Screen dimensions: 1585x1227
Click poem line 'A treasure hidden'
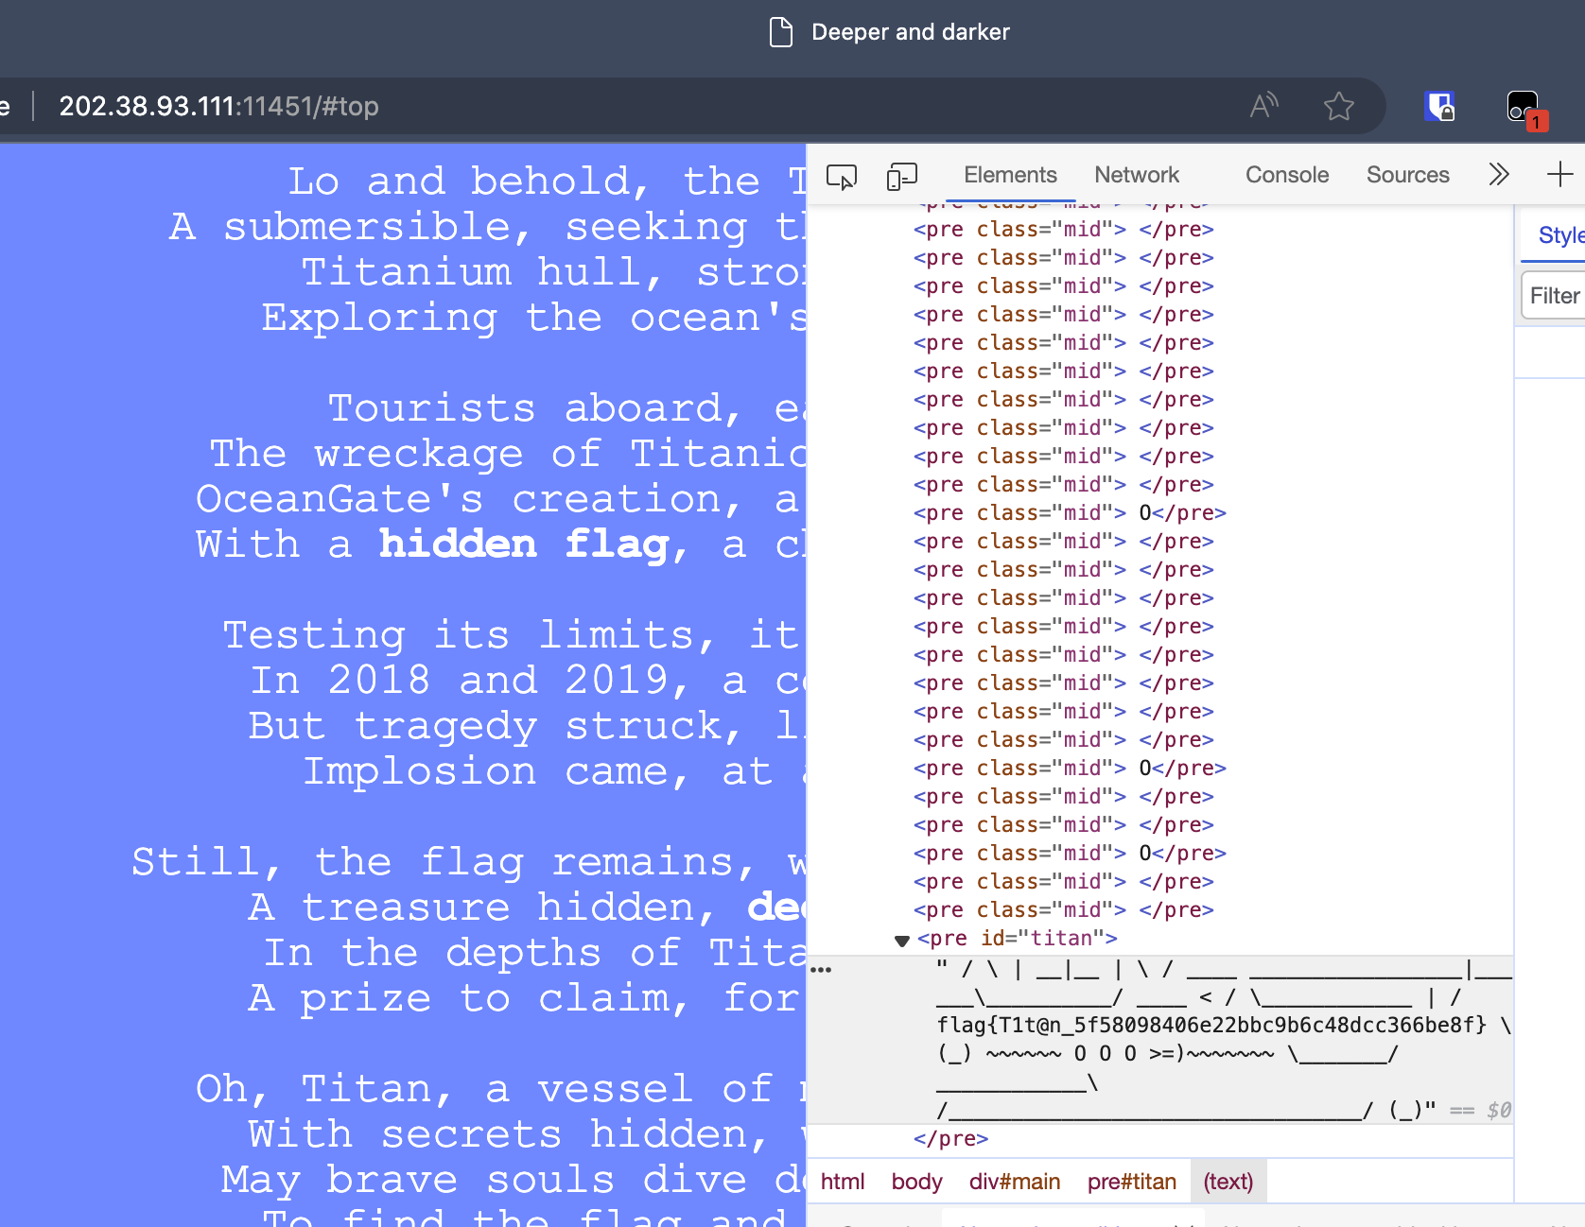[x=528, y=907]
